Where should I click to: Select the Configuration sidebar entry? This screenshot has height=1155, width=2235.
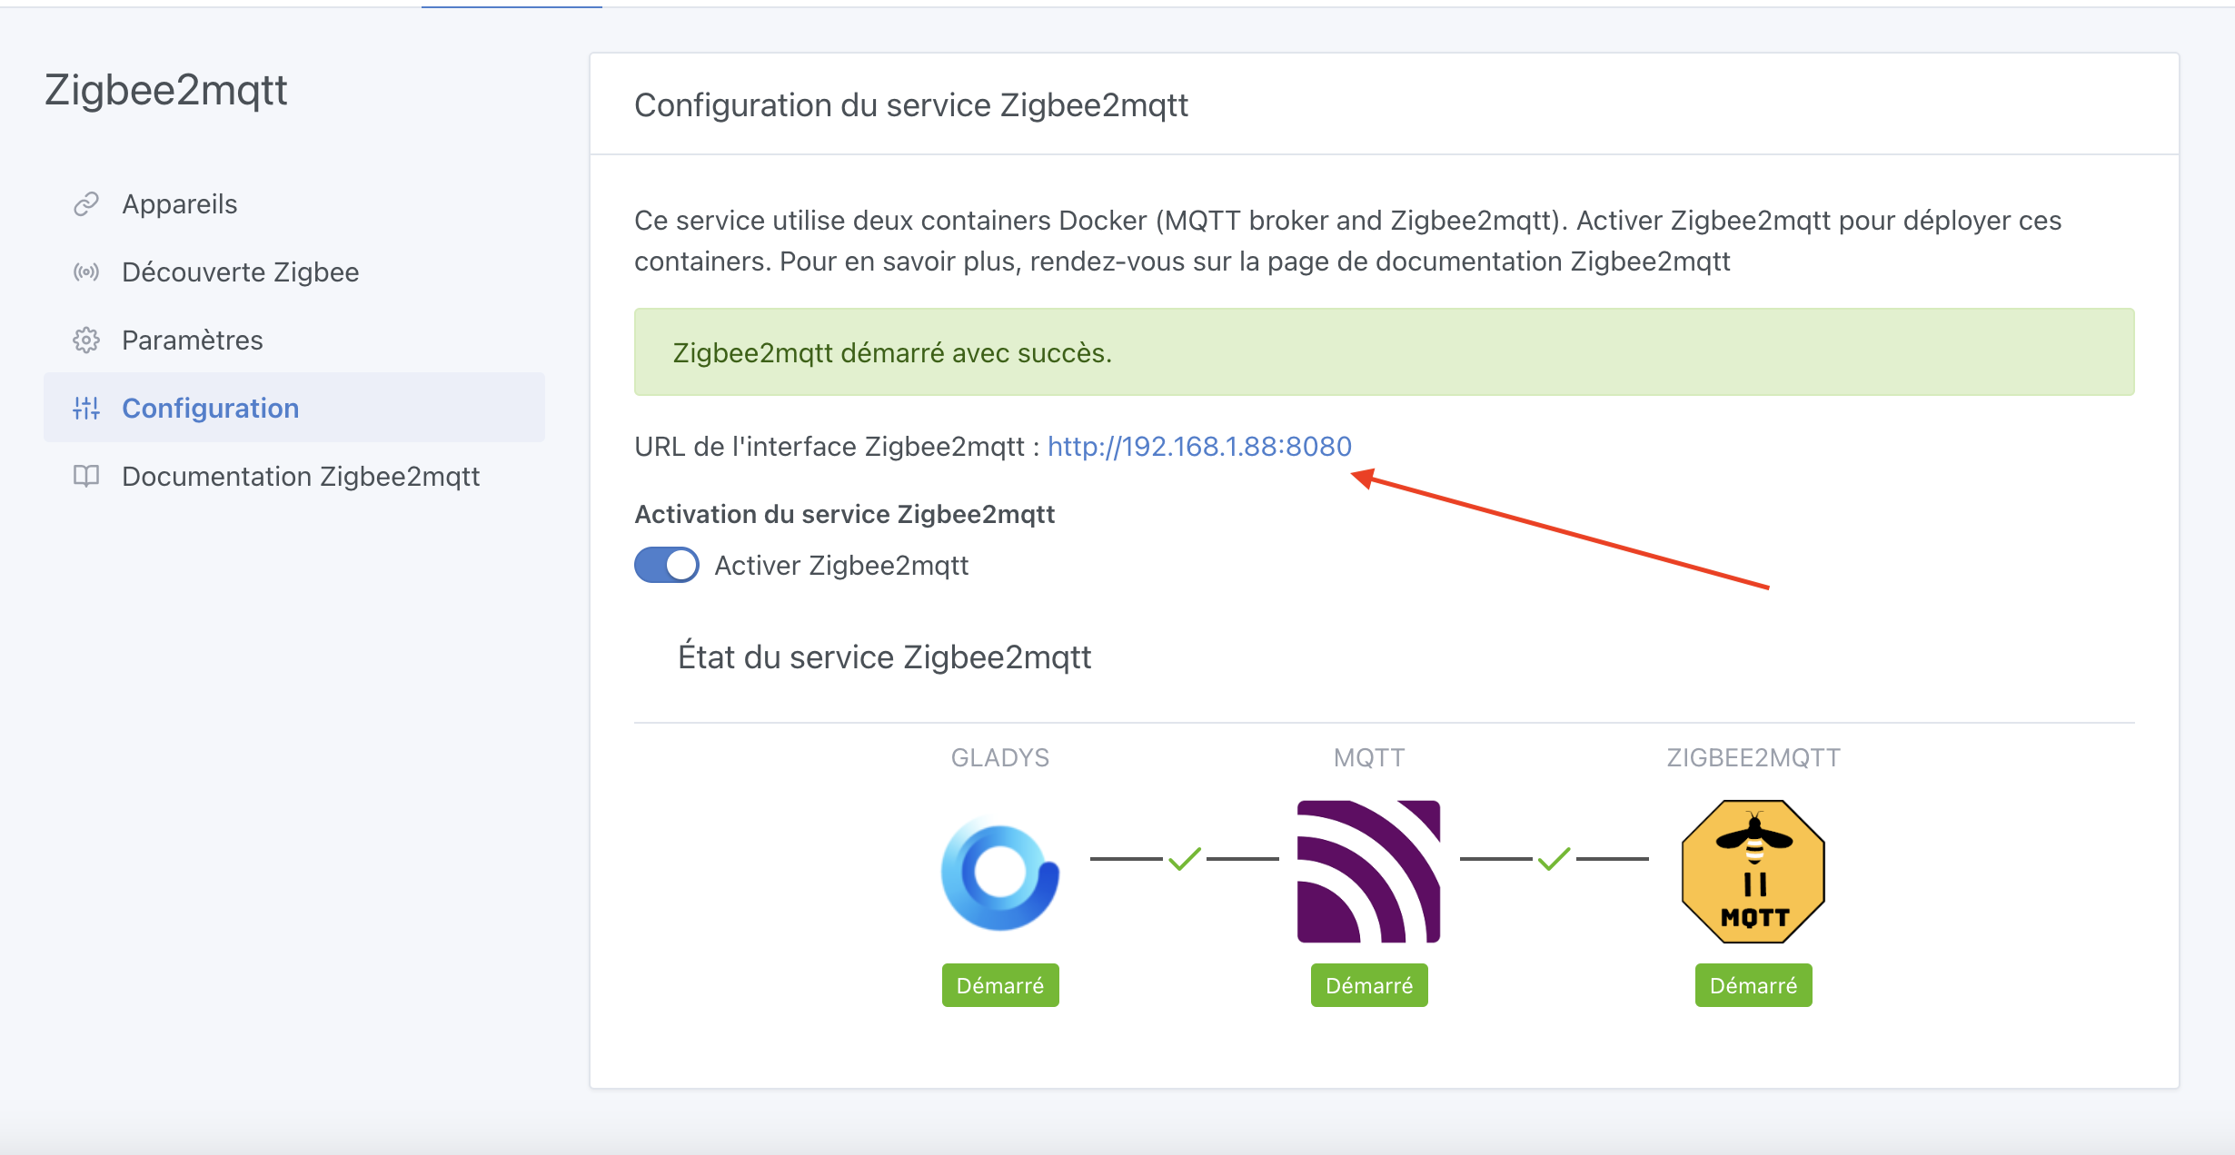(210, 409)
